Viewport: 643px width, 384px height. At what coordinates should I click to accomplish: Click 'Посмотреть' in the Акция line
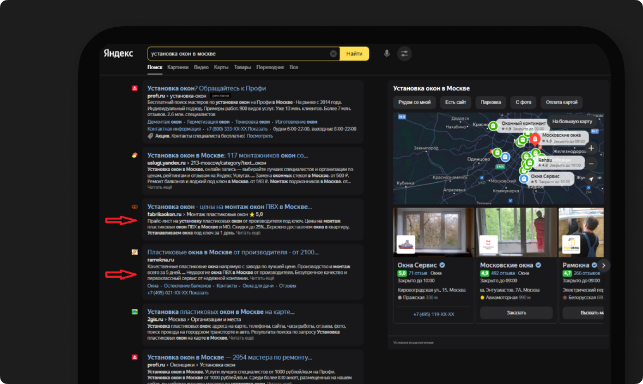[x=260, y=136]
